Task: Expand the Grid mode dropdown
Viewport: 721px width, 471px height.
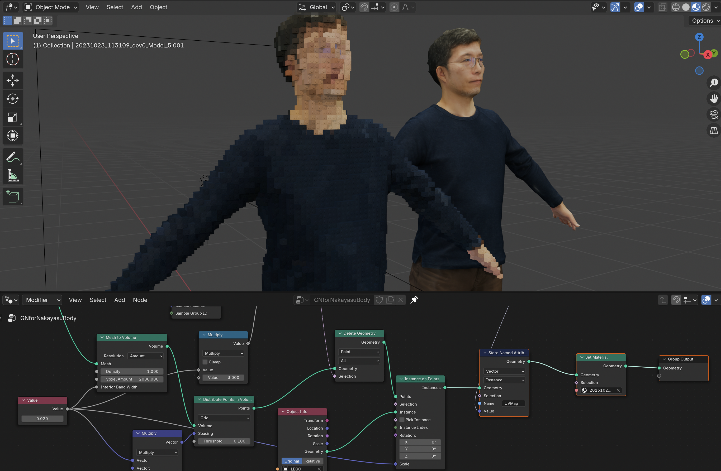Action: [x=224, y=418]
